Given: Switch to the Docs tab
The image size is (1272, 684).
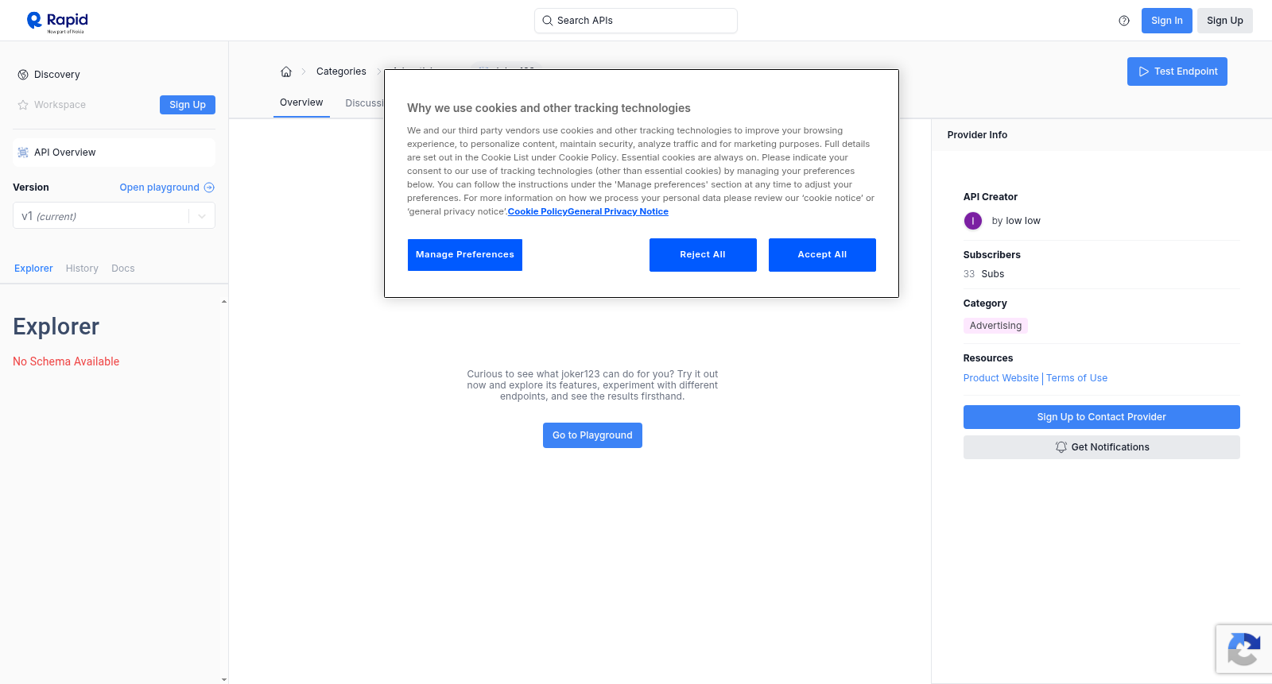Looking at the screenshot, I should (123, 269).
